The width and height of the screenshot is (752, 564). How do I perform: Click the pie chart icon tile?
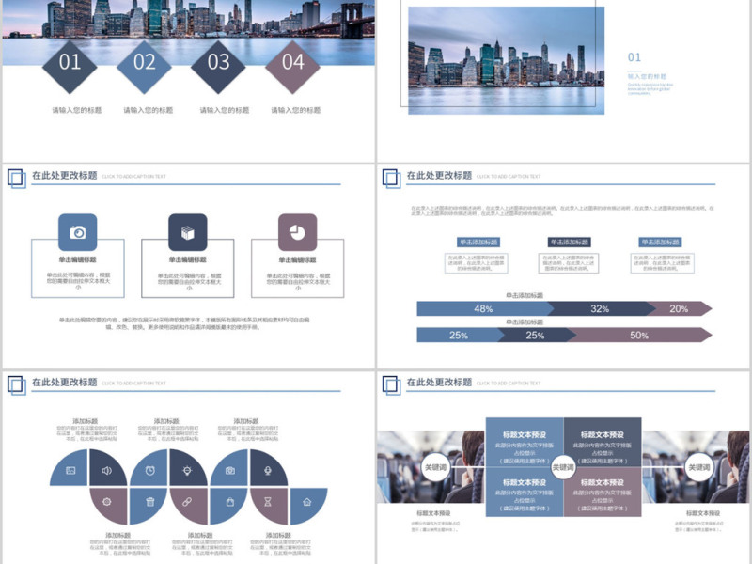click(x=297, y=232)
